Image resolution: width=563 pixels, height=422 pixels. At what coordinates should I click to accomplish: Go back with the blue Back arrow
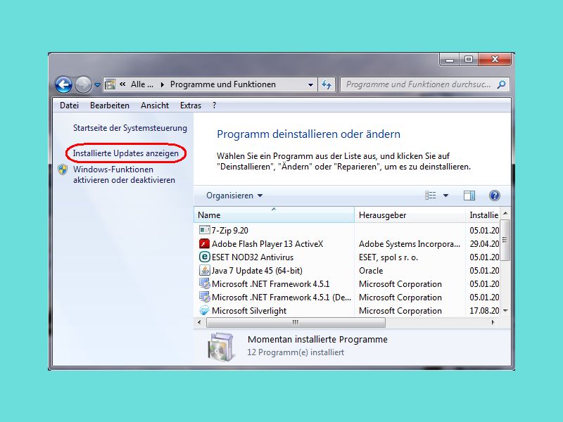coord(63,84)
